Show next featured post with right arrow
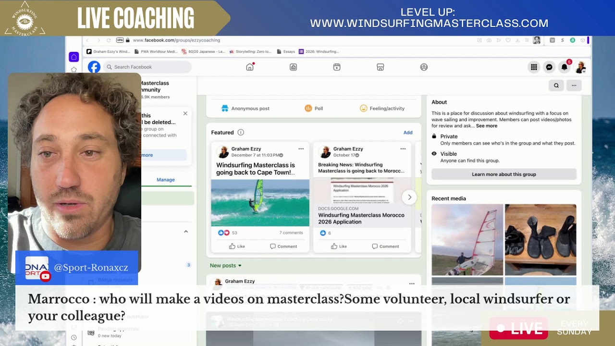615x346 pixels. (x=409, y=197)
